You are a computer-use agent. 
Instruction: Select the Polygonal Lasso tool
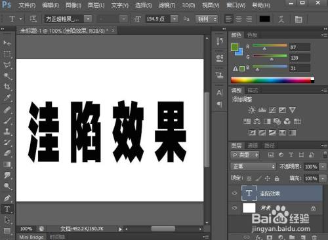click(x=7, y=65)
